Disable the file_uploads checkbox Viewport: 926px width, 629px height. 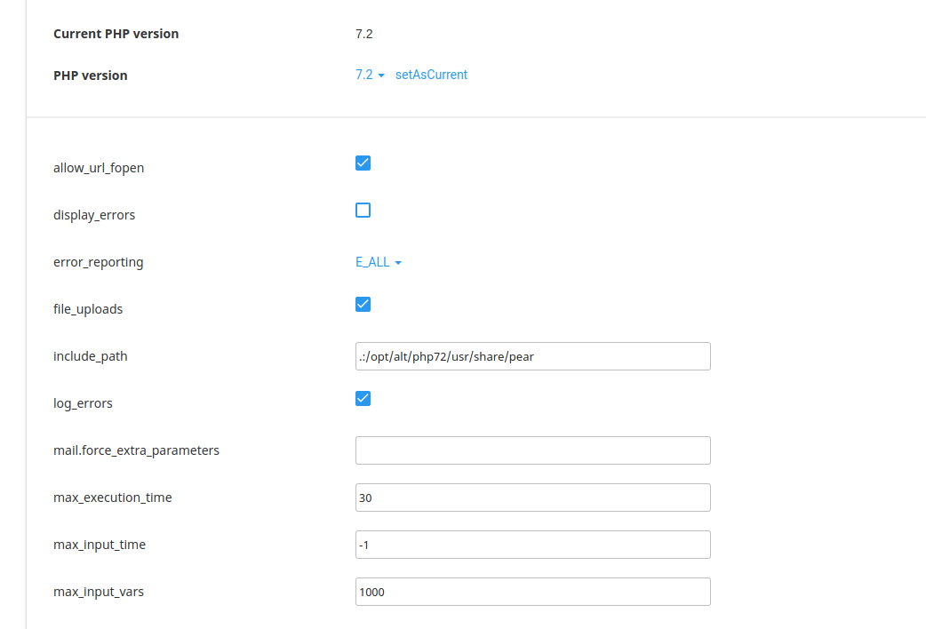tap(363, 304)
